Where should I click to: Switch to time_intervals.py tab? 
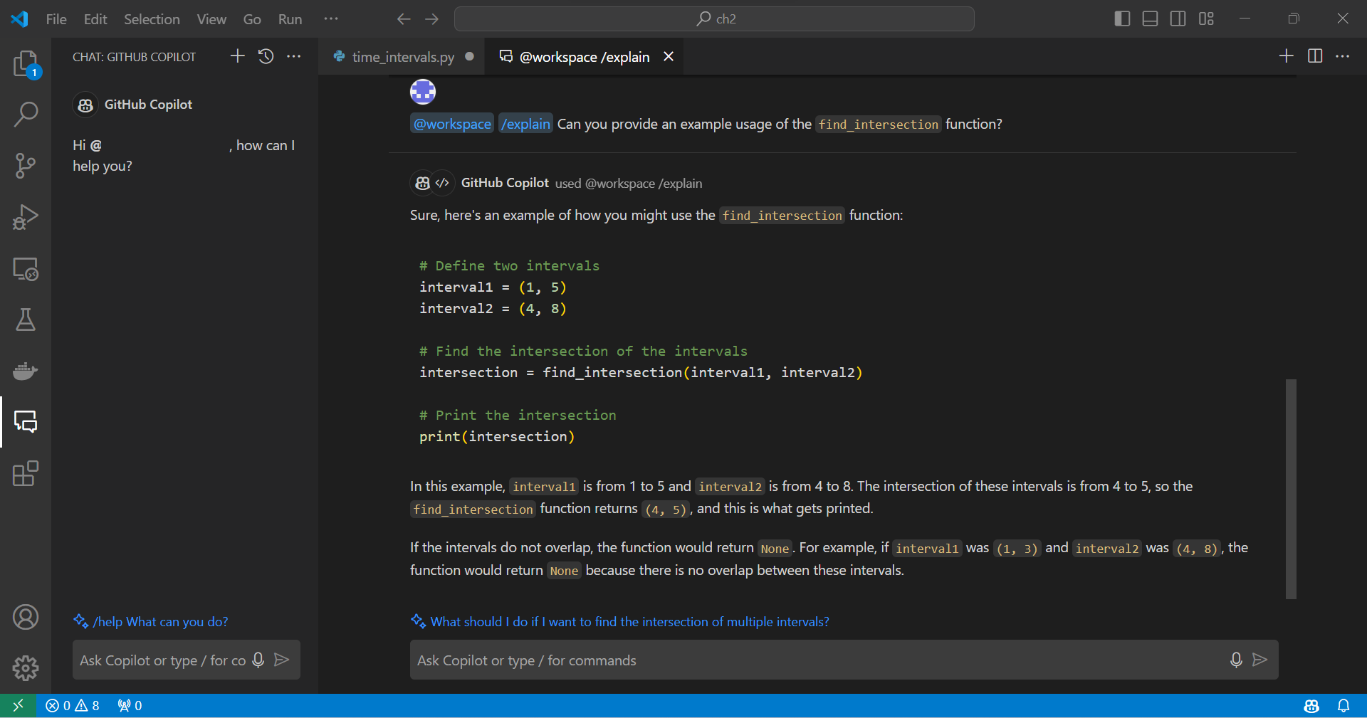click(x=402, y=57)
